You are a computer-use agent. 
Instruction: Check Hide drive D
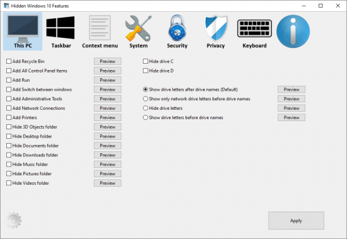(145, 71)
